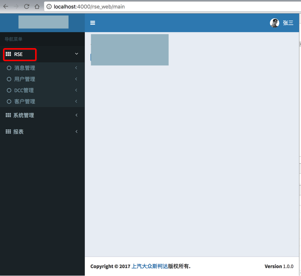Click circle icon beside DCC管理

pyautogui.click(x=9, y=90)
